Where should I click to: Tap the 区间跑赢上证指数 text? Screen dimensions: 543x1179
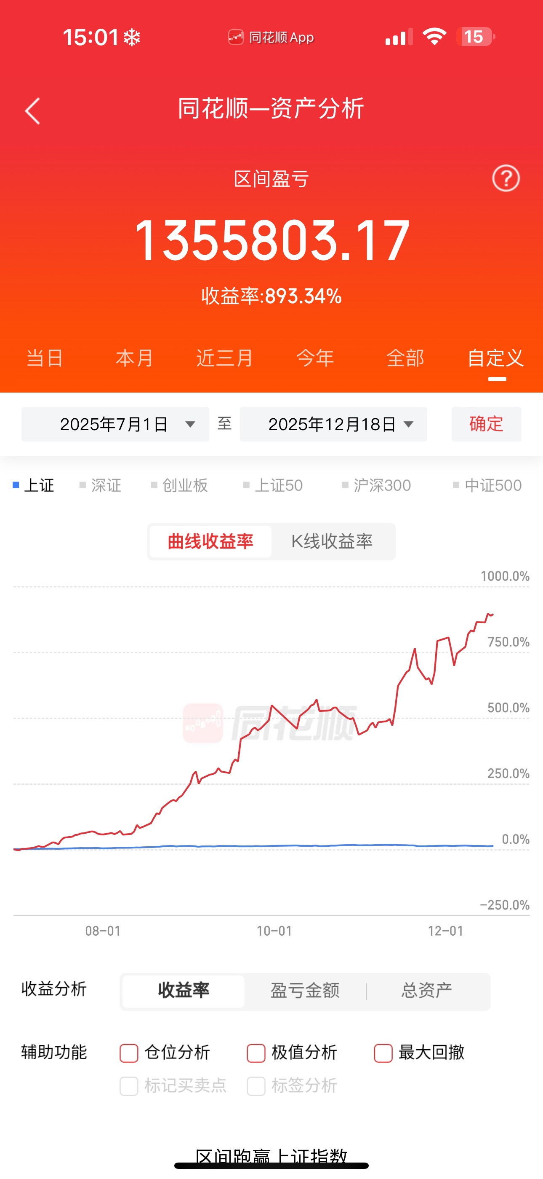coord(271,1157)
